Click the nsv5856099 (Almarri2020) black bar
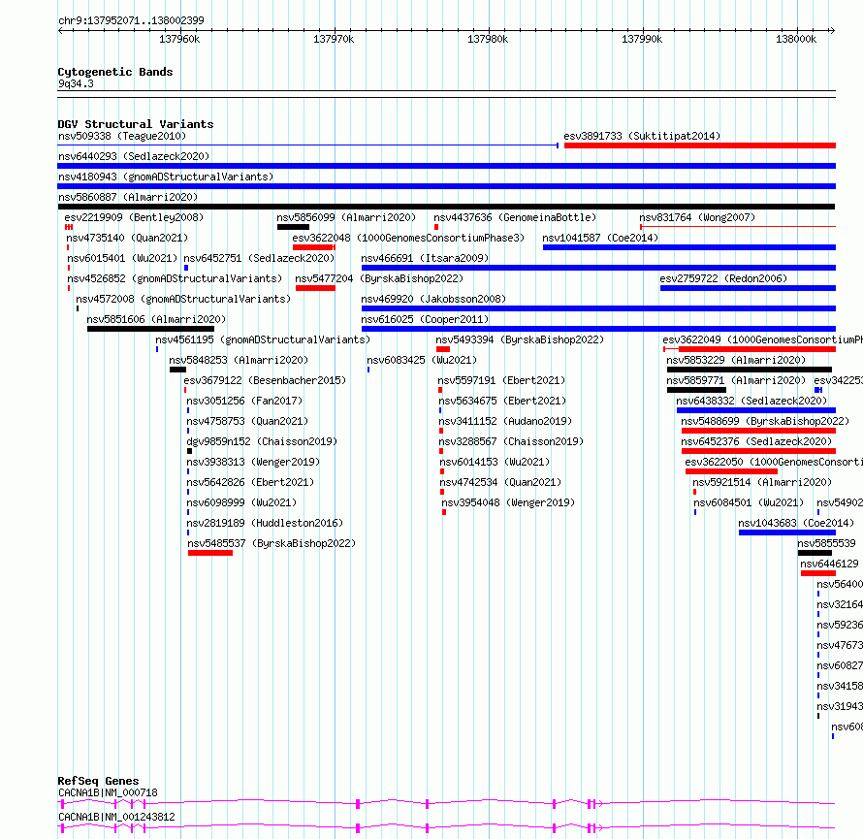Viewport: 863px width, 839px height. tap(293, 227)
